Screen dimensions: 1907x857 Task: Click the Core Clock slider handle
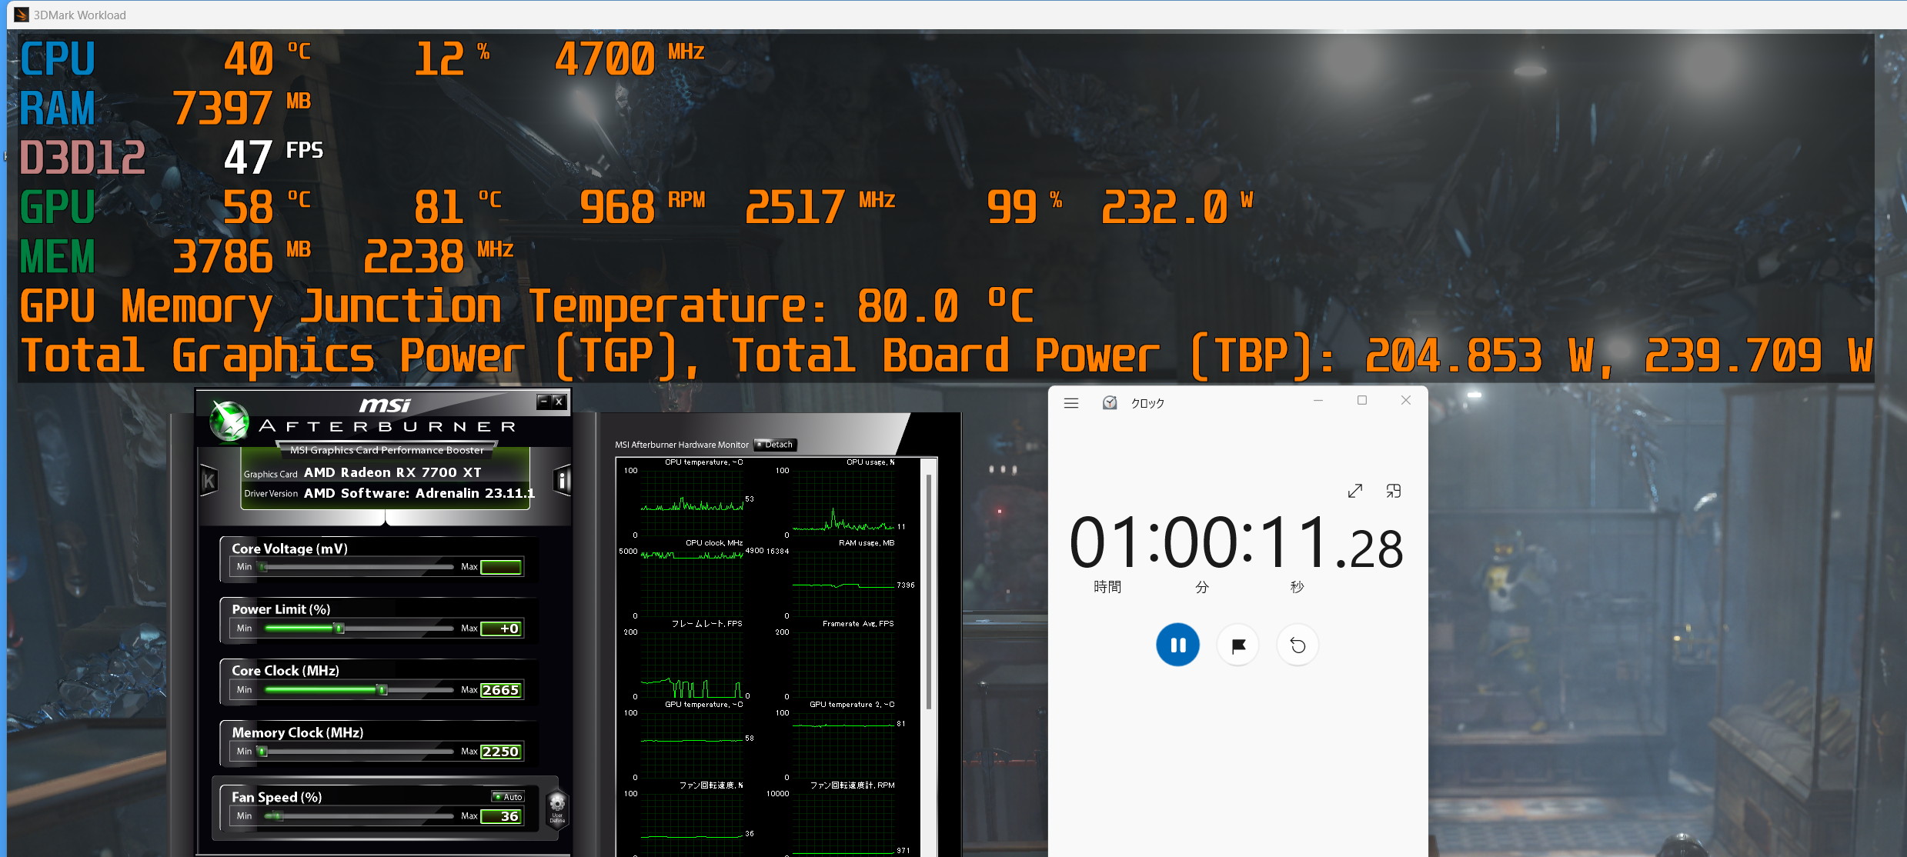(382, 690)
